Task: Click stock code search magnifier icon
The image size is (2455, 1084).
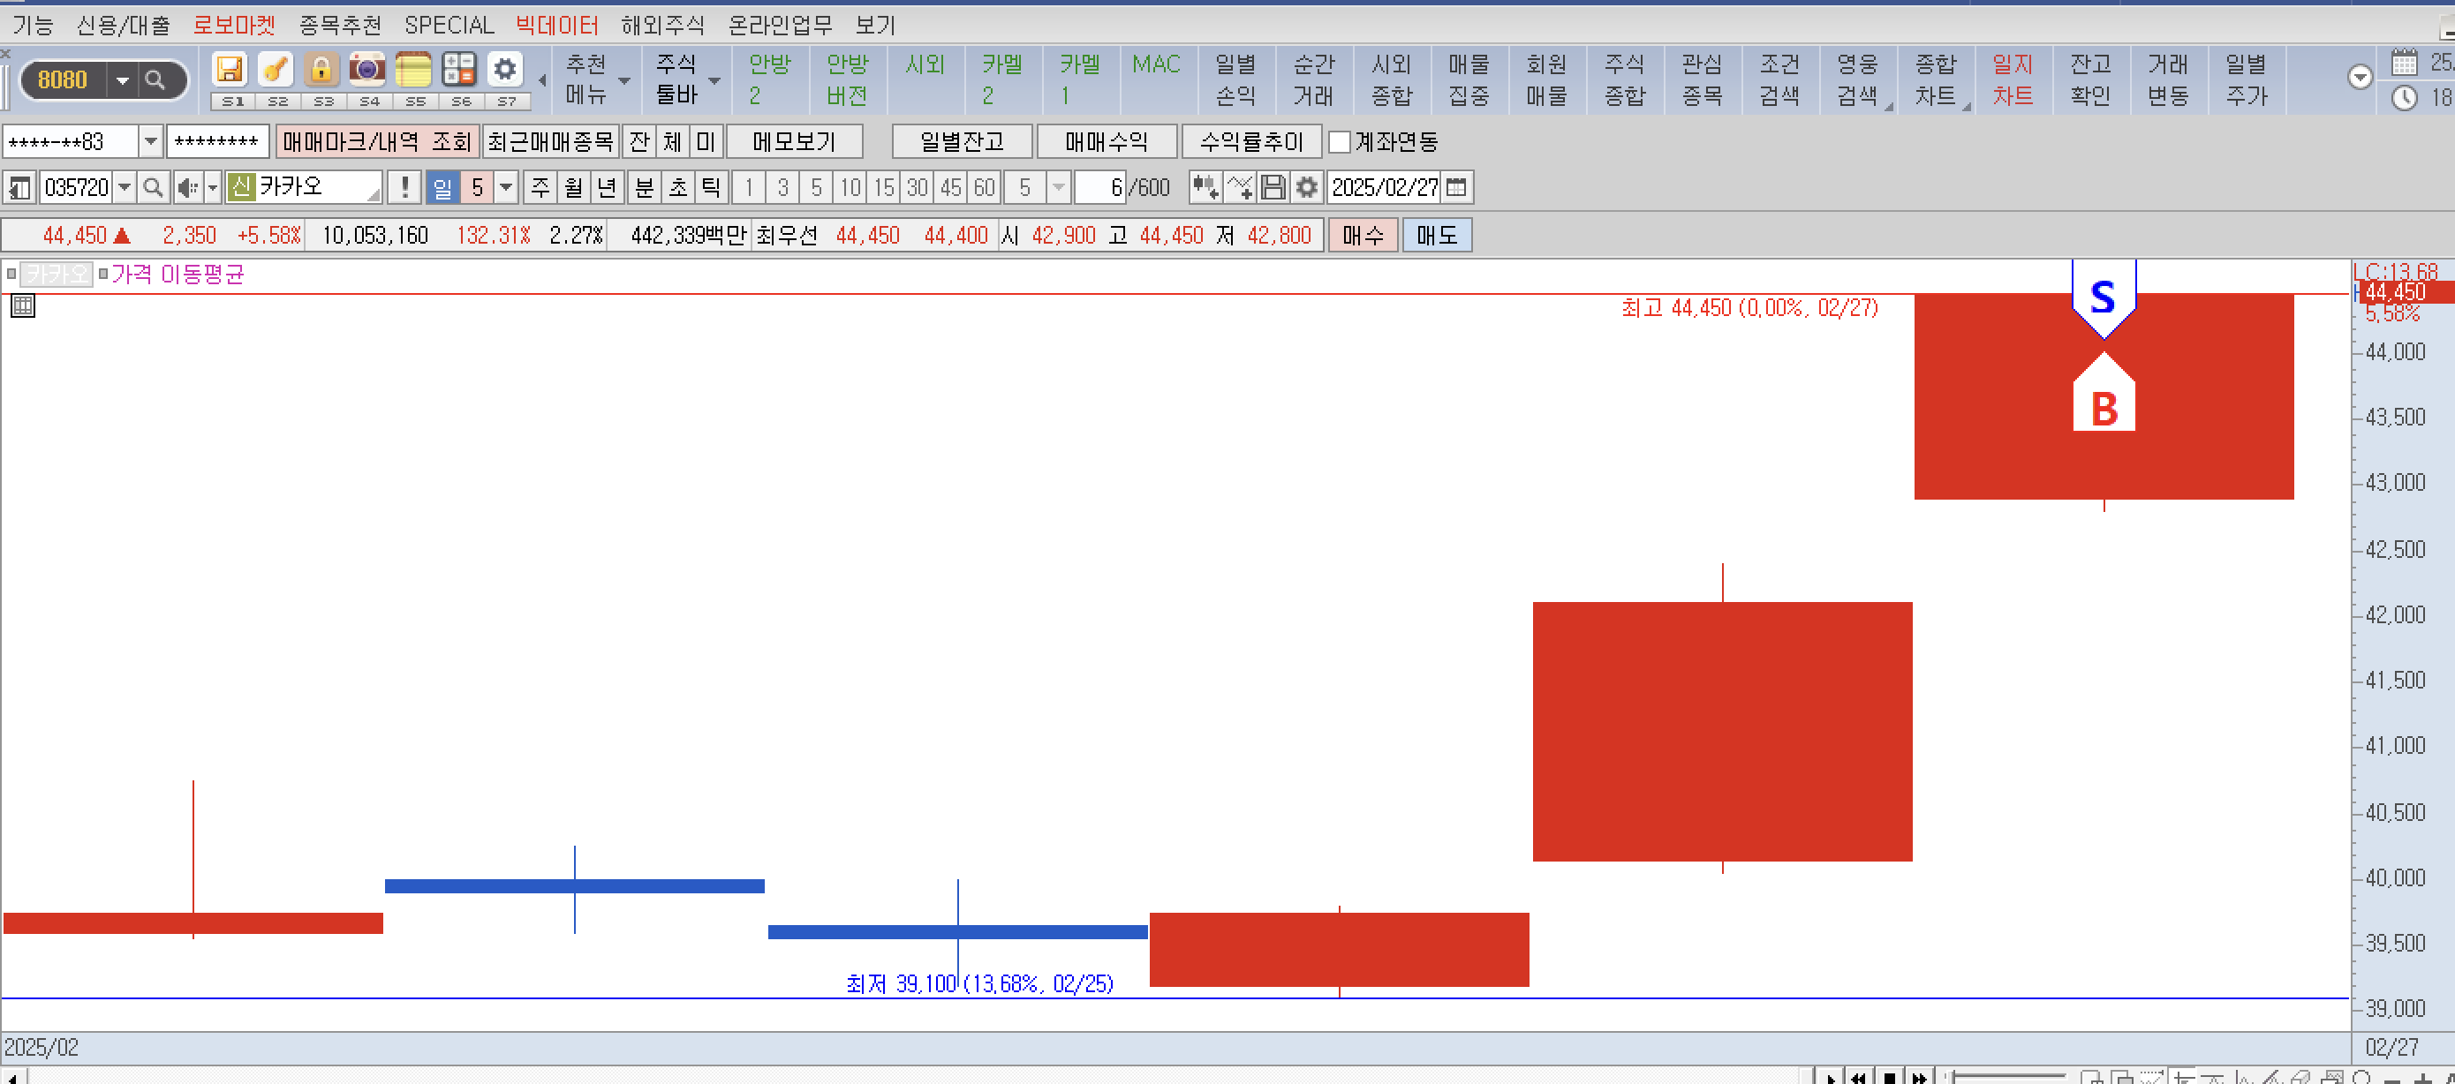Action: [x=152, y=188]
